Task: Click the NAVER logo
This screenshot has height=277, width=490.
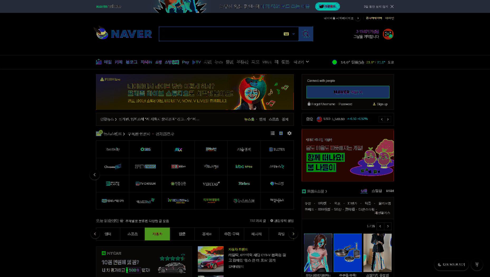Action: [x=132, y=34]
